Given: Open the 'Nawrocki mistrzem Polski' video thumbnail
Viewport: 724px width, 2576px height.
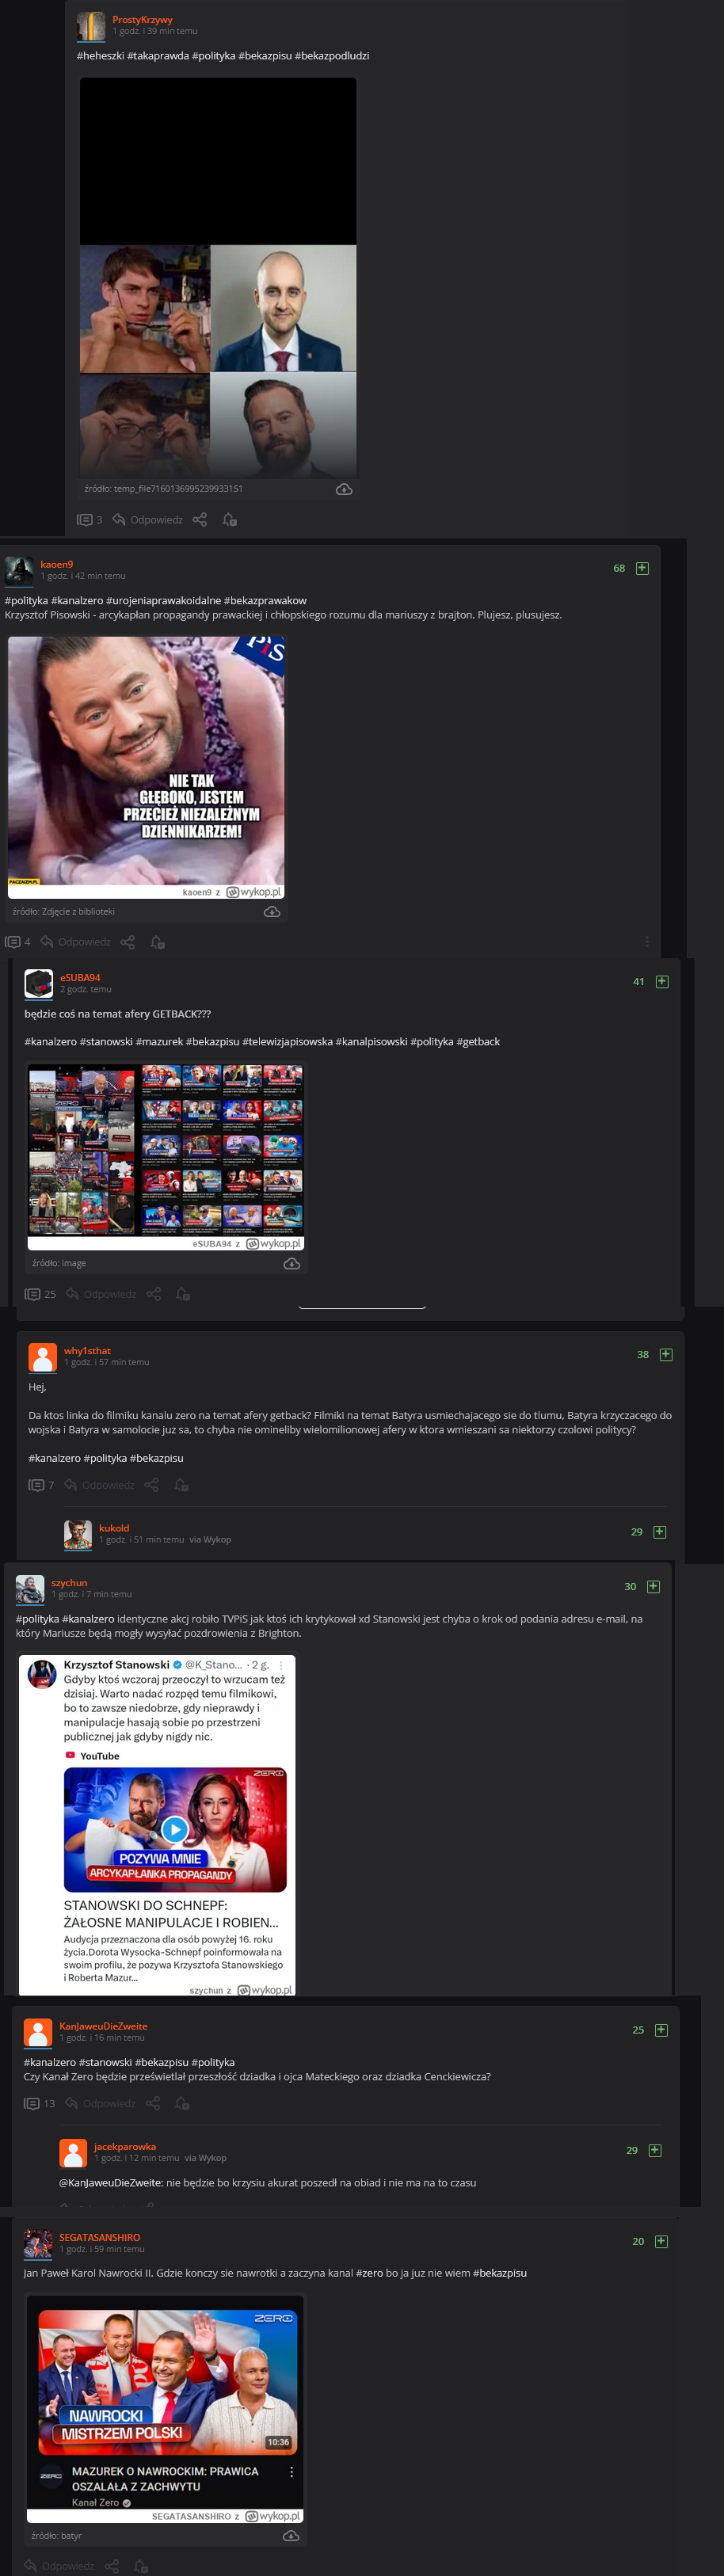Looking at the screenshot, I should pyautogui.click(x=166, y=2381).
